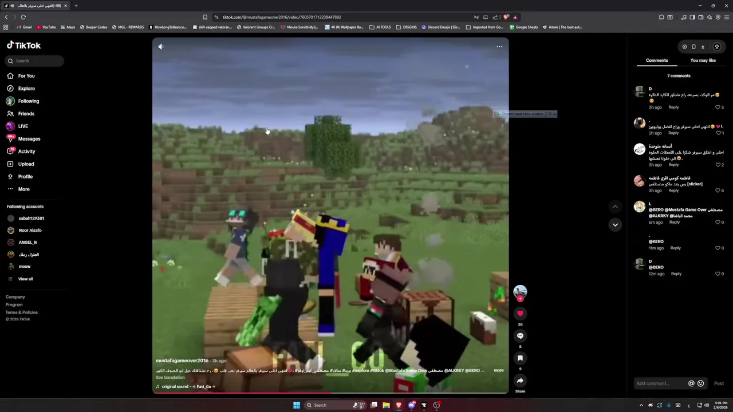This screenshot has height=412, width=733.
Task: Open your Profile page
Action: [25, 177]
